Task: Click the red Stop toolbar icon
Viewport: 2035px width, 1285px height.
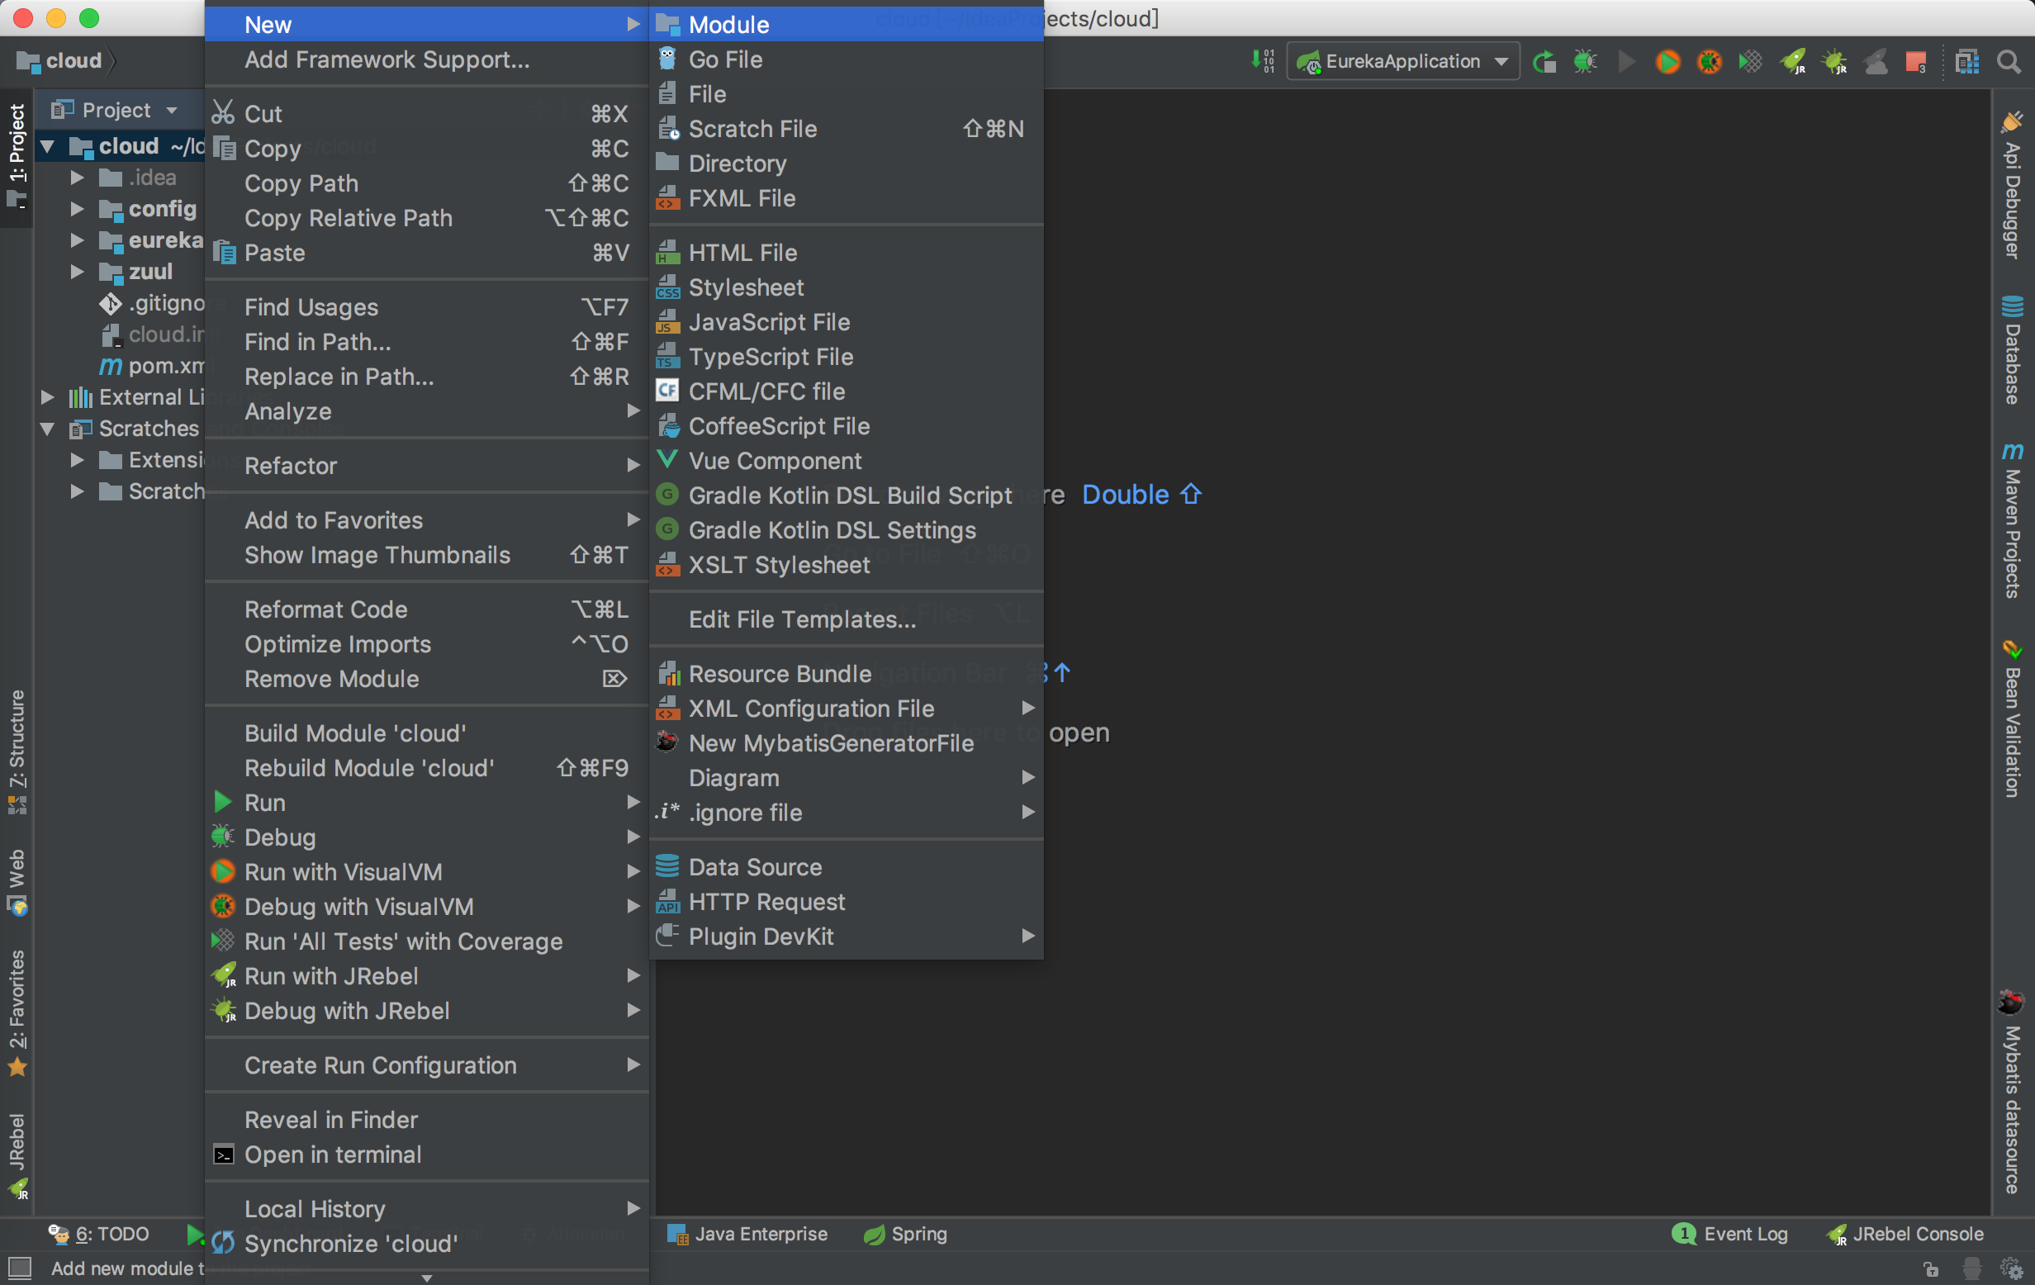Action: (1915, 62)
